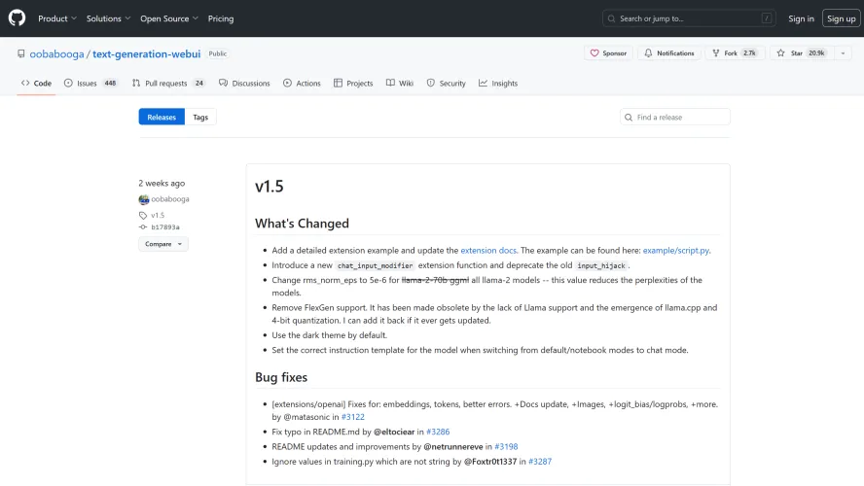The image size is (864, 486).
Task: Expand the Compare dropdown
Action: [162, 244]
